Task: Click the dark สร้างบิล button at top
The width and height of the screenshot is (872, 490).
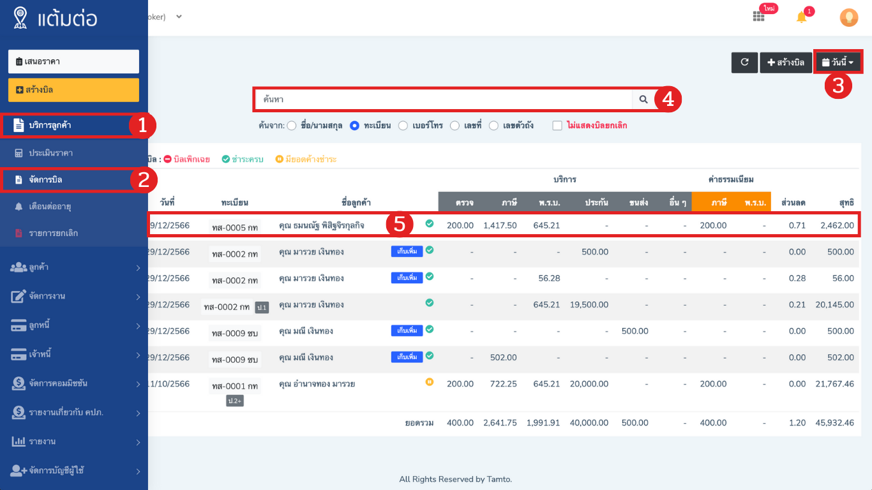Action: (x=786, y=63)
